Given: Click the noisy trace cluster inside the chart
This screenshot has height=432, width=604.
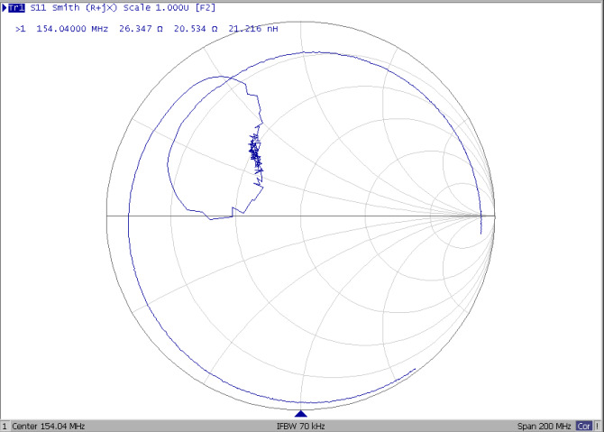Looking at the screenshot, I should pyautogui.click(x=255, y=153).
